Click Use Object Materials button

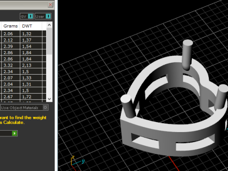pos(24,108)
